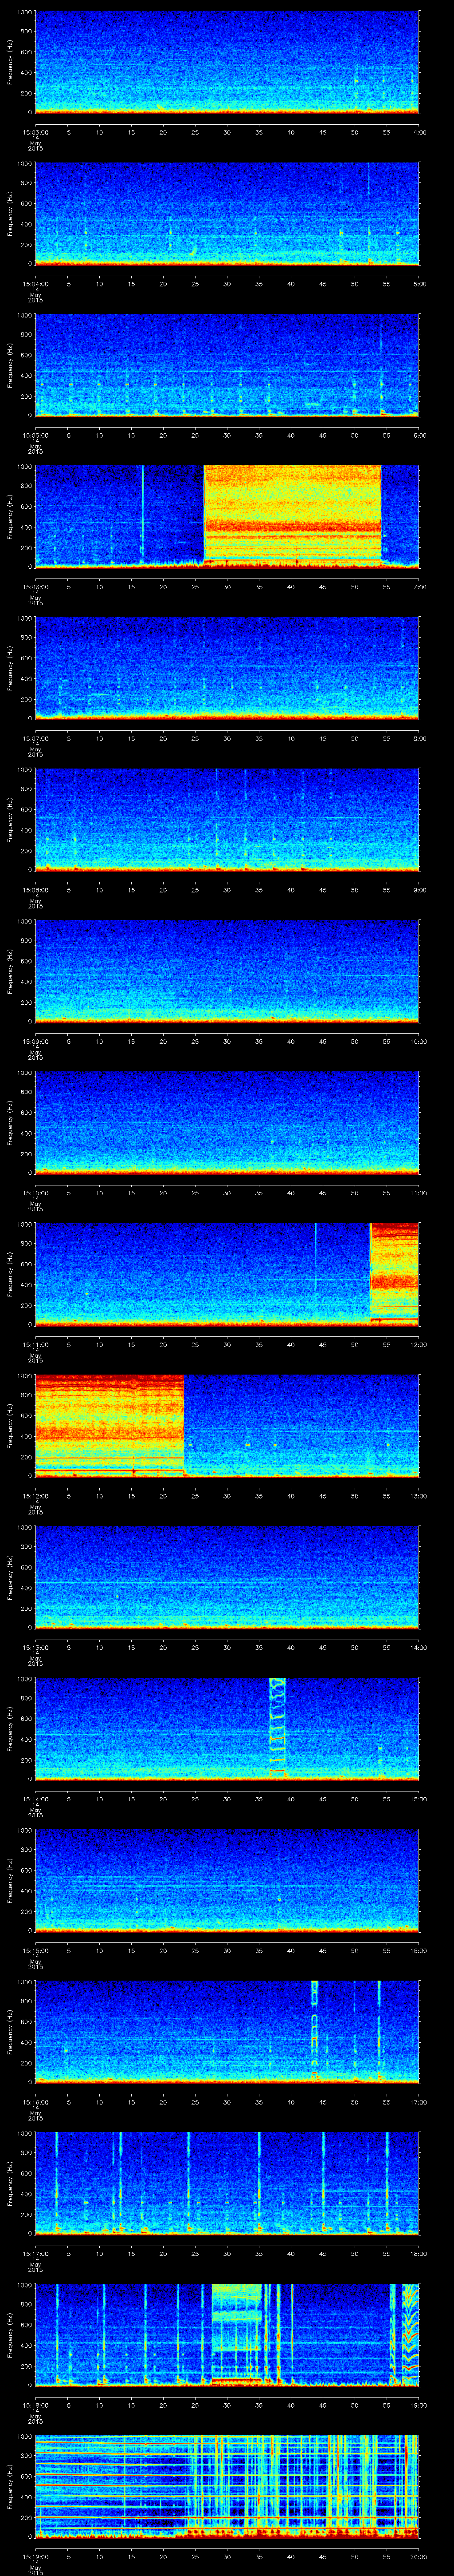The width and height of the screenshot is (454, 2576).
Task: Click the 13:00 end time label
Action: click(x=419, y=1496)
